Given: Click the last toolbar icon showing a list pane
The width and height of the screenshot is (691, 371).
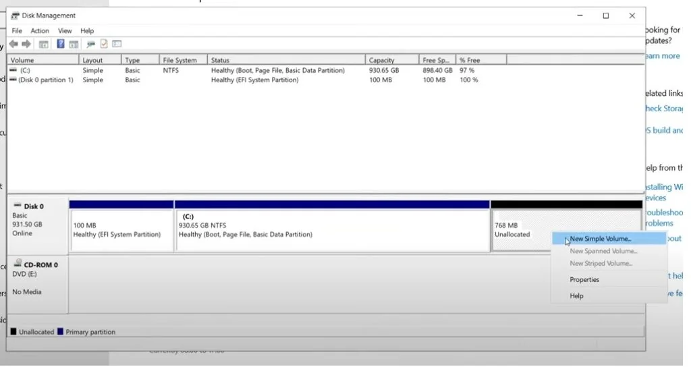Looking at the screenshot, I should click(x=117, y=44).
